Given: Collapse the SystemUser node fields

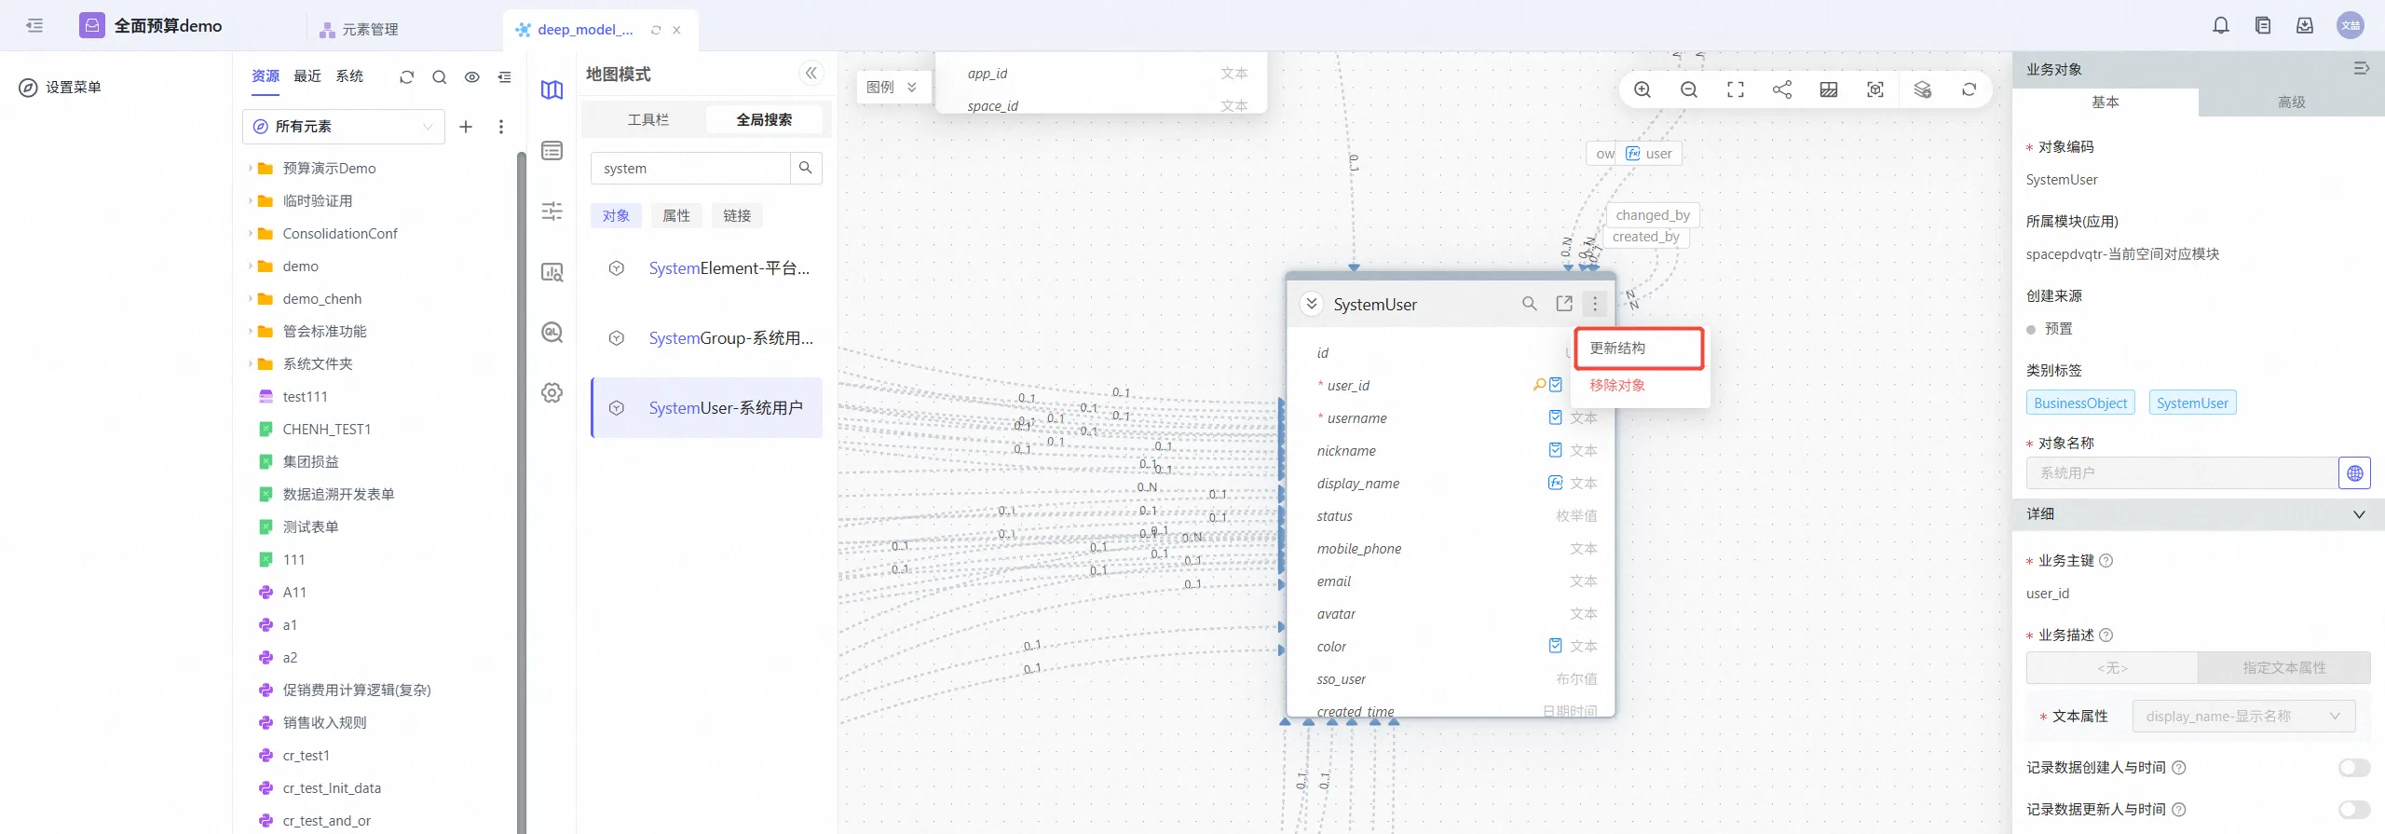Looking at the screenshot, I should tap(1311, 304).
